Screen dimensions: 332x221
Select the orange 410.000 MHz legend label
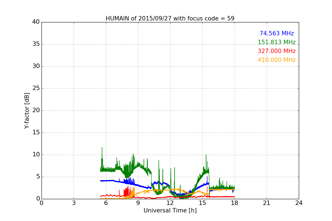[277, 60]
